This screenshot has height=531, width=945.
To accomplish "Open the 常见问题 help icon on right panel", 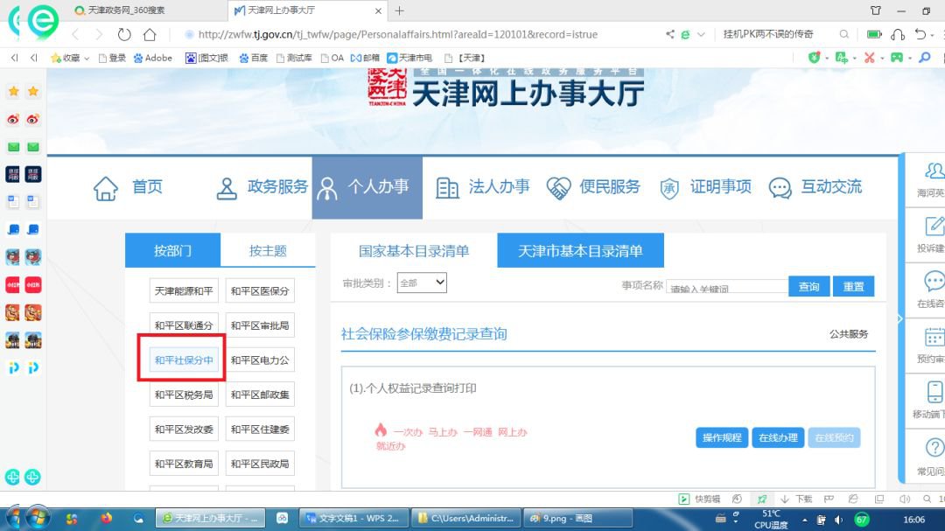I will [934, 448].
